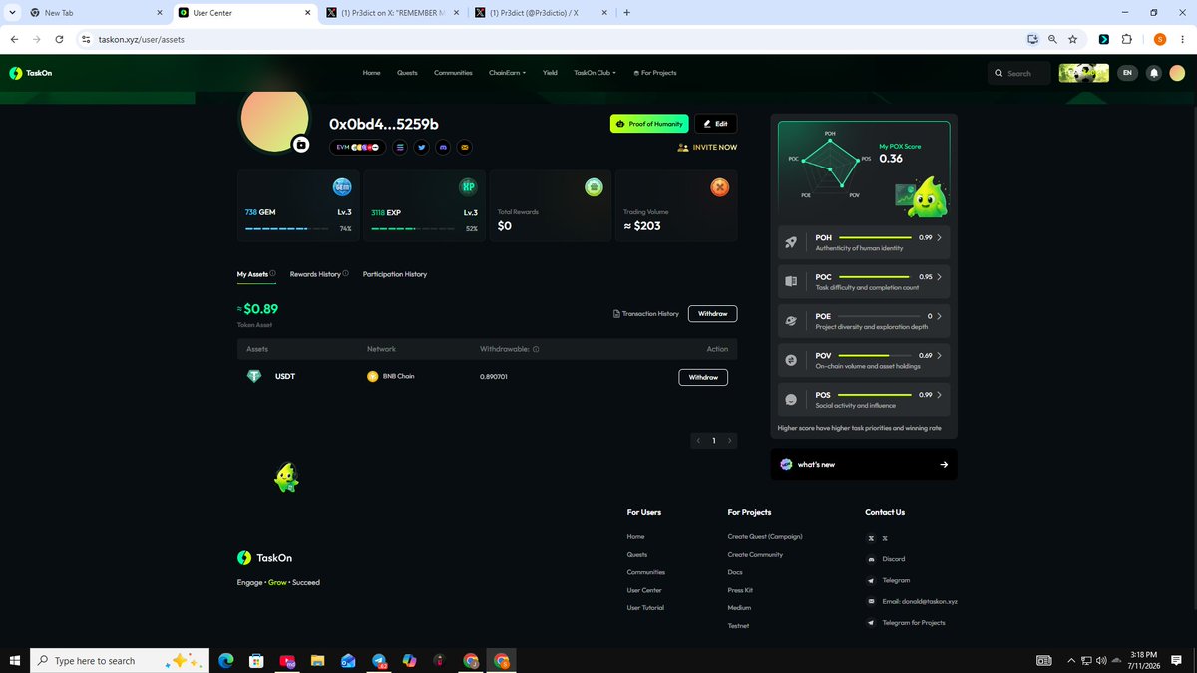
Task: Open the Discord account link icon
Action: [x=444, y=147]
